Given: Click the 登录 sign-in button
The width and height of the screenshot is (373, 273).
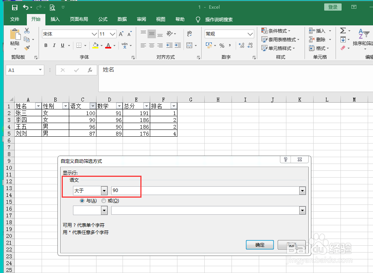Looking at the screenshot, I should pos(333,7).
